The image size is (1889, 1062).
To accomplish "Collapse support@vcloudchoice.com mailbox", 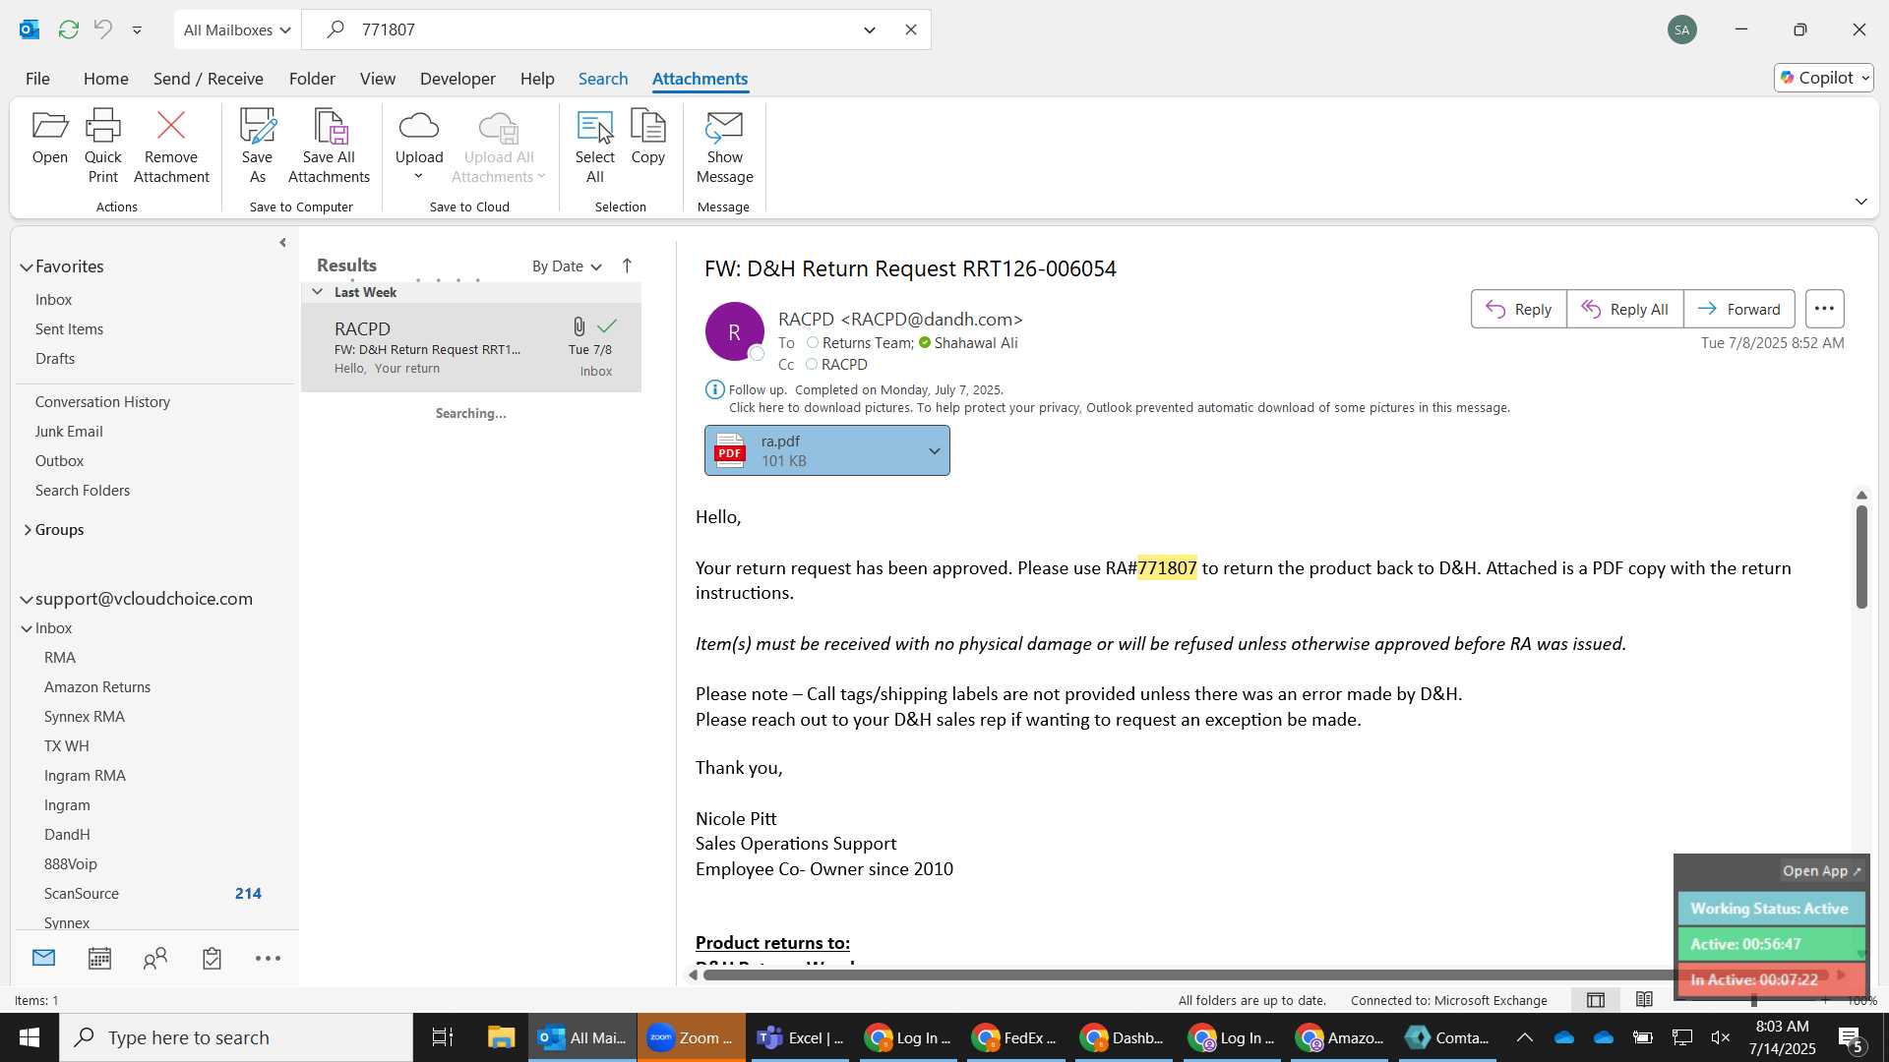I will pos(27,600).
